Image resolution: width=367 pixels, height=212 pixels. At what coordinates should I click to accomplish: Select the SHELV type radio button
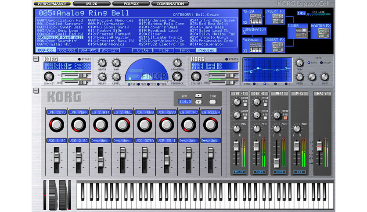[321, 63]
